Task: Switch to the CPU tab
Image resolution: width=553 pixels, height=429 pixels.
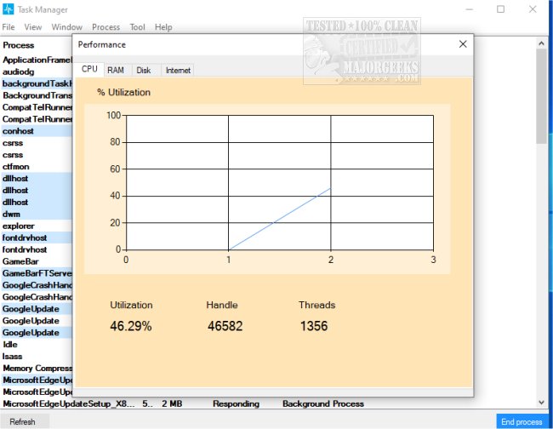Action: [89, 69]
